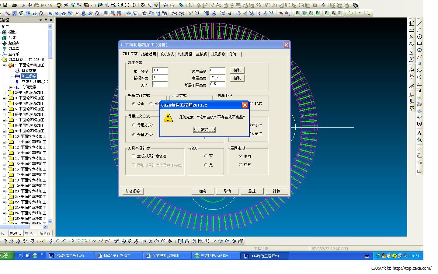Open the side panel options dropdown arrow
The height and width of the screenshot is (274, 438).
(x=41, y=20)
